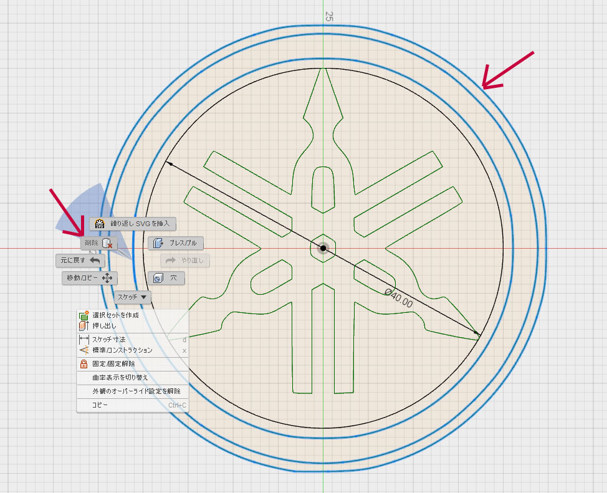
Task: Click 元に戻す (Undo) in the marking menu
Action: pos(79,260)
